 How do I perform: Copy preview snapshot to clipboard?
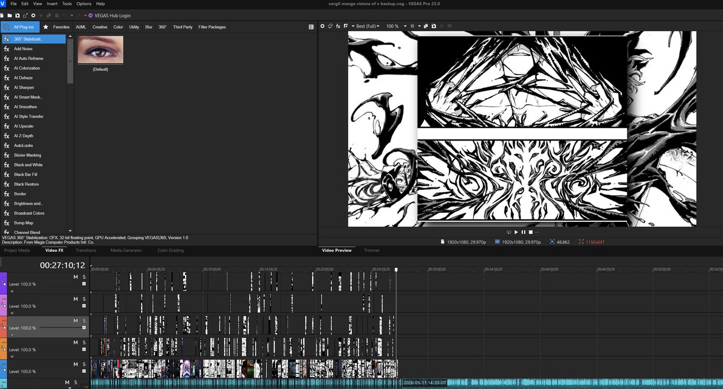pyautogui.click(x=425, y=26)
